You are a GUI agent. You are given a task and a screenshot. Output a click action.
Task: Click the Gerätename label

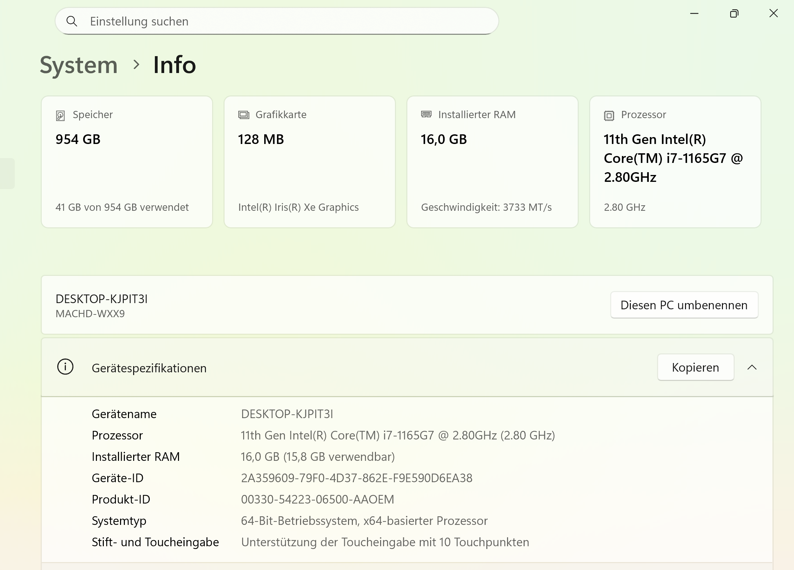(124, 414)
